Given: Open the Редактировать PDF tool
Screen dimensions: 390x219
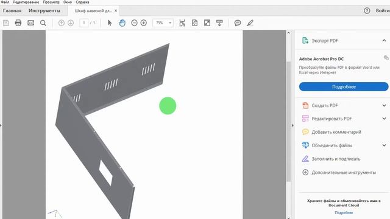Looking at the screenshot, I should [331, 119].
